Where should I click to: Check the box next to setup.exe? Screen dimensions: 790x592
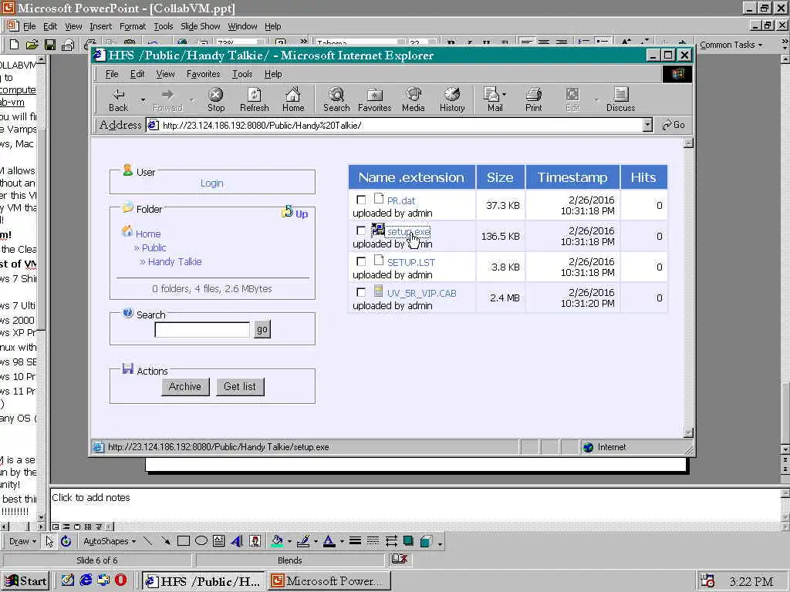[x=361, y=230]
